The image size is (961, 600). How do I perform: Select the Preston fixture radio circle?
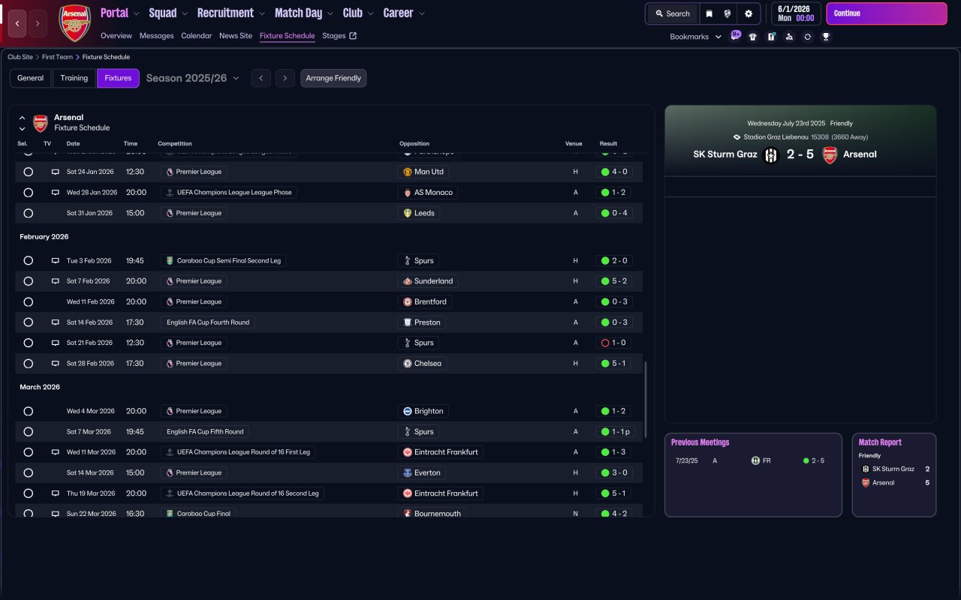pos(28,322)
